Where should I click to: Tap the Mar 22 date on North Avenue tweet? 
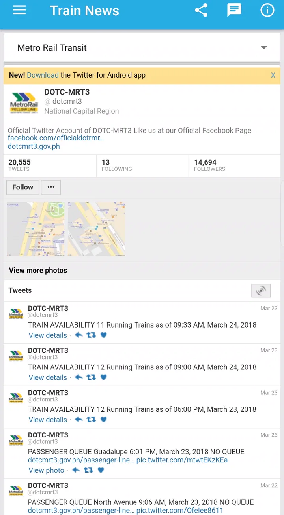(269, 486)
